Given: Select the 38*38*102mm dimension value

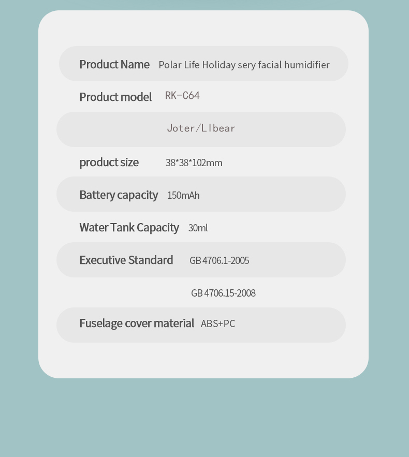Looking at the screenshot, I should pos(194,163).
